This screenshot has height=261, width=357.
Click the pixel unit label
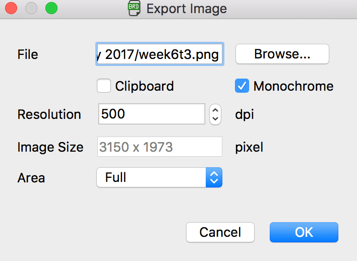tap(249, 147)
